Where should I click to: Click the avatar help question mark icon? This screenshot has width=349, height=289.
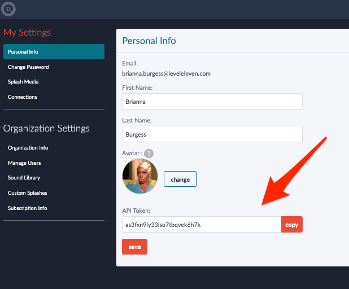149,154
